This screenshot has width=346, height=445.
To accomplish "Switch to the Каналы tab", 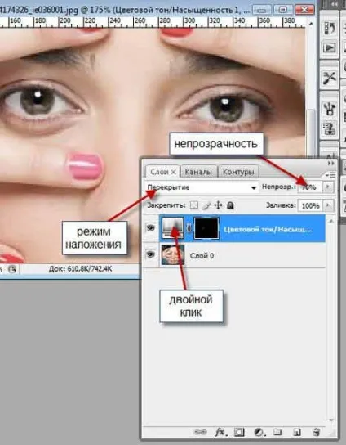I will click(x=198, y=172).
